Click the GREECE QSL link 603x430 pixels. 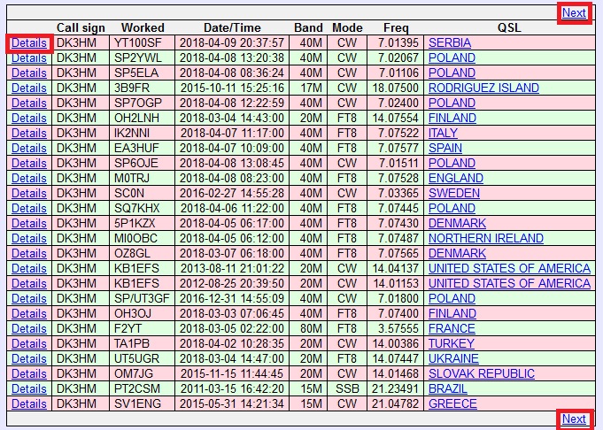click(452, 403)
